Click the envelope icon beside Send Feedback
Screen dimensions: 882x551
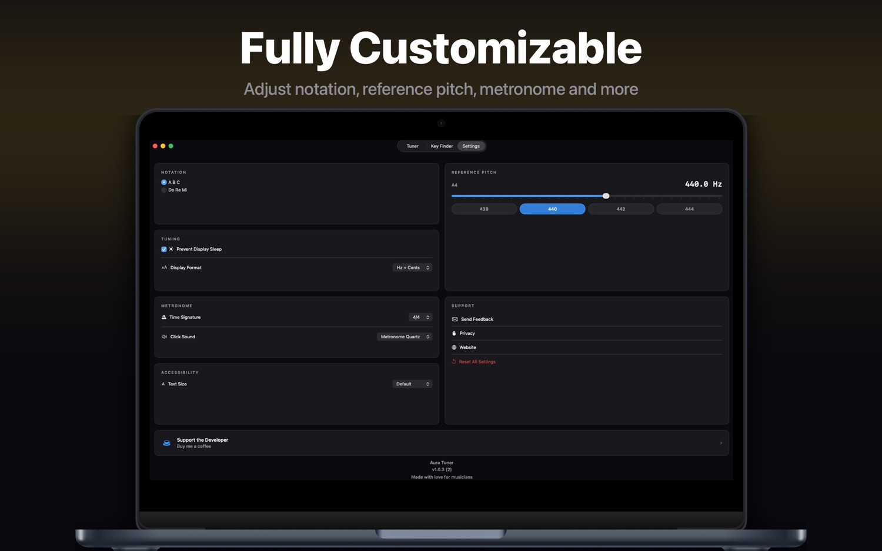click(x=455, y=320)
